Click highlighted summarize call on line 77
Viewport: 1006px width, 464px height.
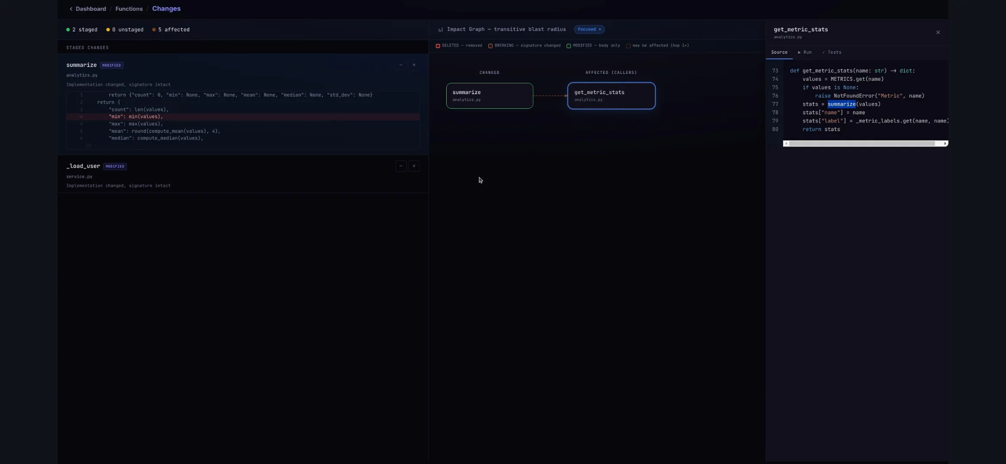pyautogui.click(x=841, y=104)
